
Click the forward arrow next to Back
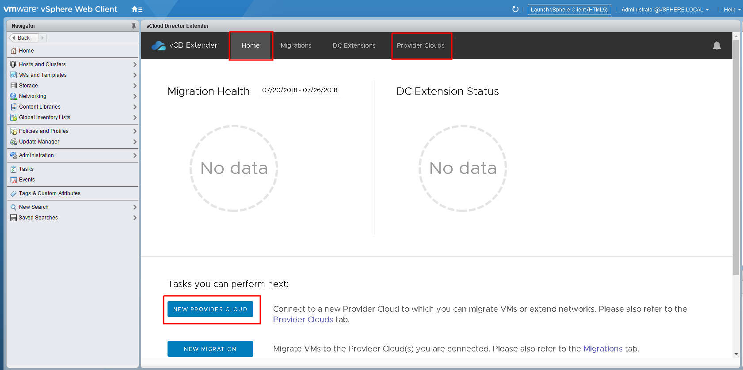click(42, 38)
